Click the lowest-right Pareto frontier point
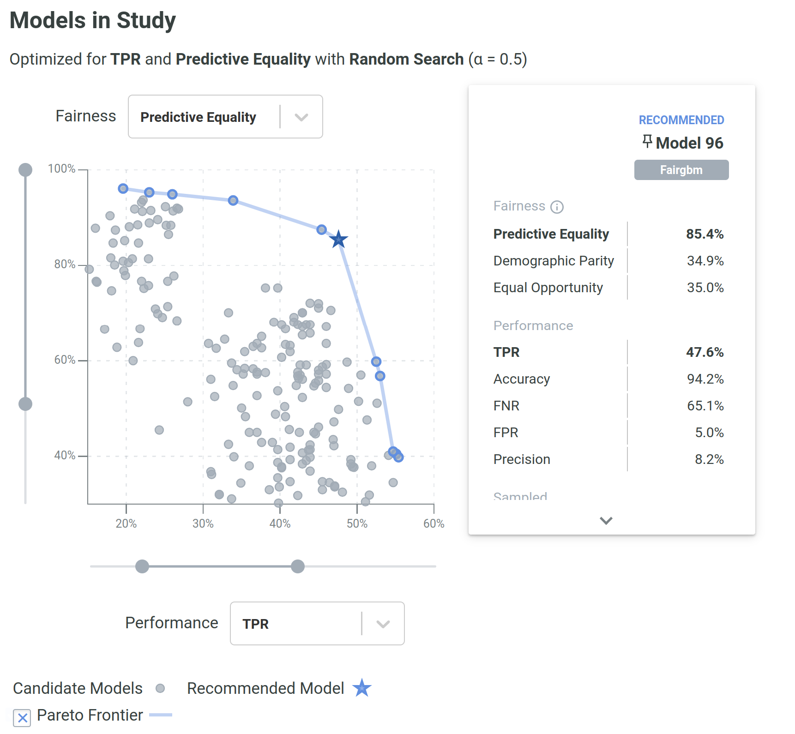Screen dimensions: 795x734 point(399,457)
